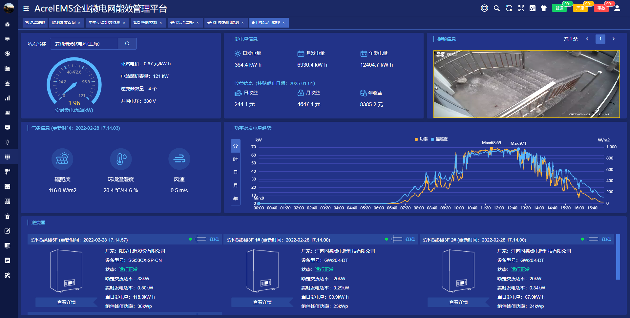The image size is (630, 318).
Task: Click the home icon in left sidebar
Action: 7,24
